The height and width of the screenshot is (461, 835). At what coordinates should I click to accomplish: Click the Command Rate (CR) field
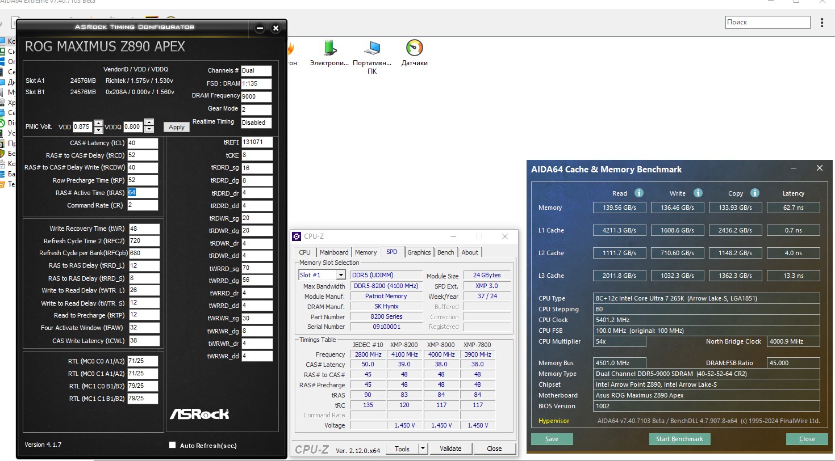143,205
